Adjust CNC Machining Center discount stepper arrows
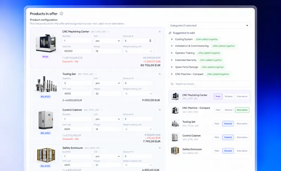The image size is (281, 171). coord(150,41)
